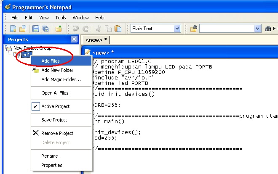The image size is (278, 174).
Task: Open the Plain Text scheme dropdown
Action: (x=177, y=29)
